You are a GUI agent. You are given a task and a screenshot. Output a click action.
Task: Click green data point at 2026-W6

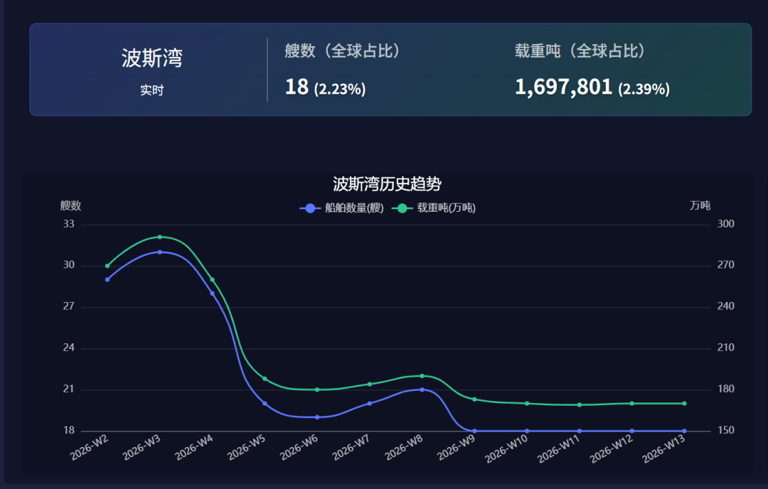point(317,389)
